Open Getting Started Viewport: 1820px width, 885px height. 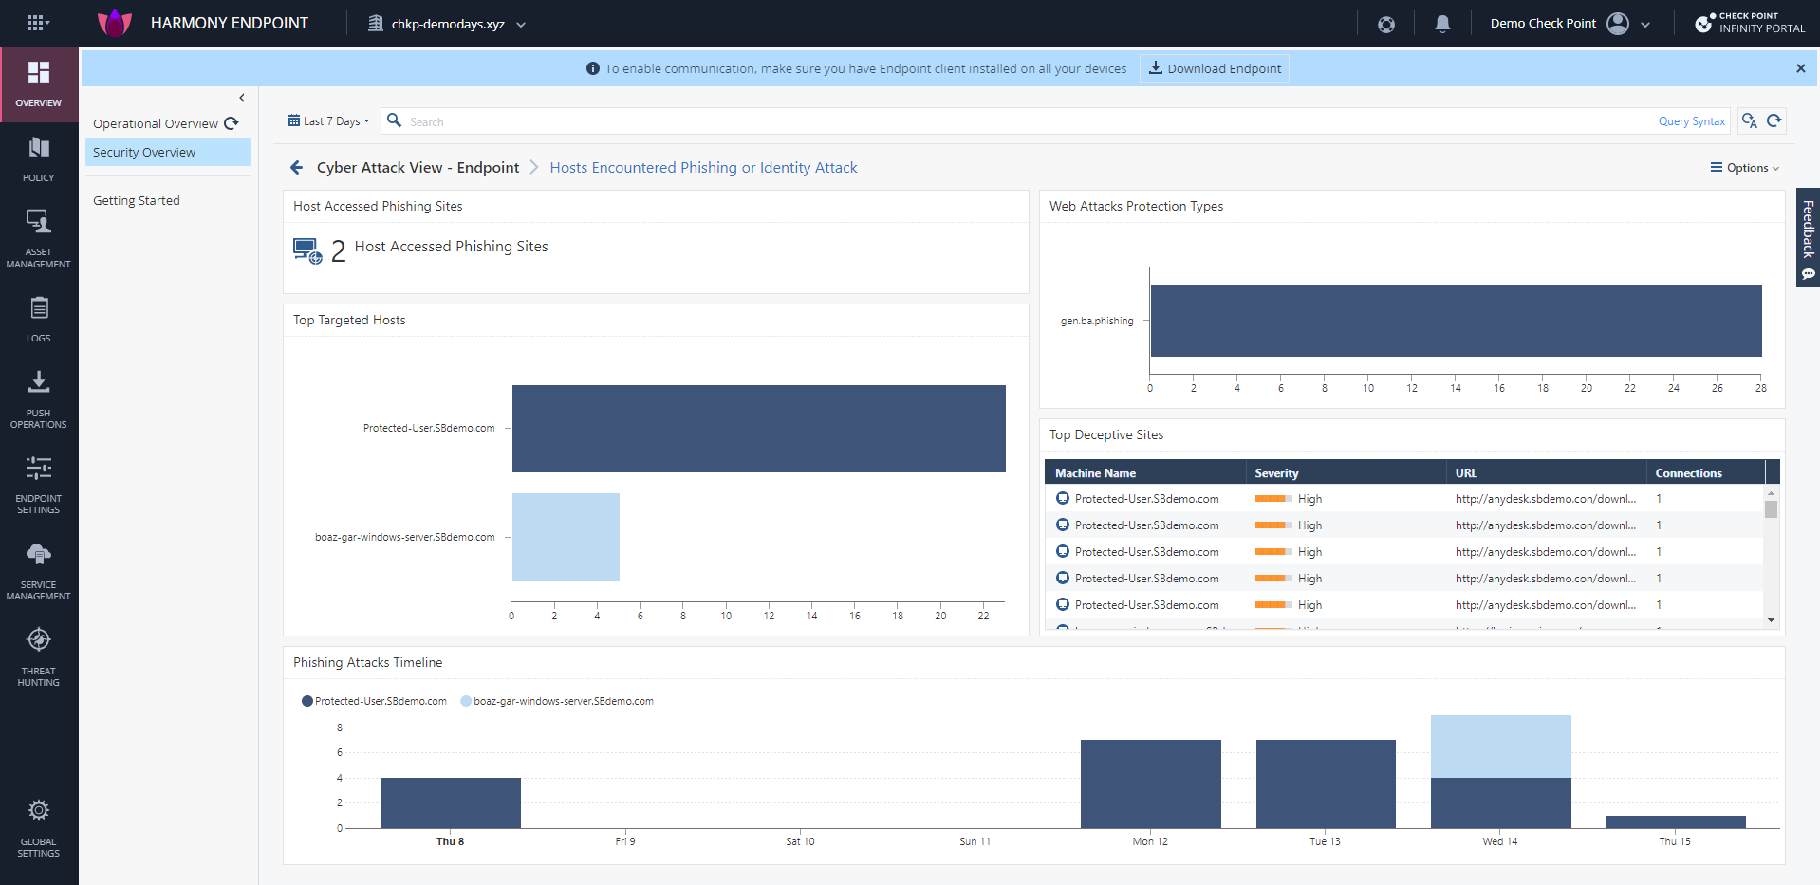(x=137, y=201)
